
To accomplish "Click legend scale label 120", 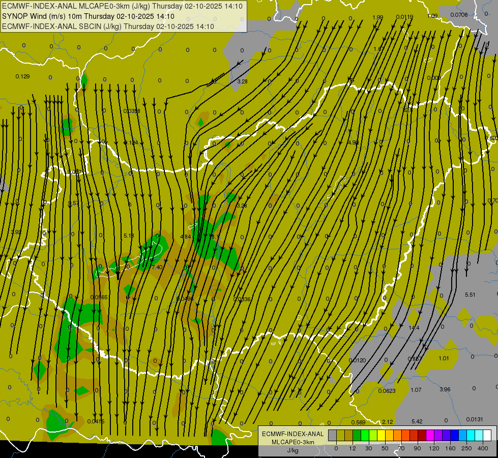I will [434, 448].
